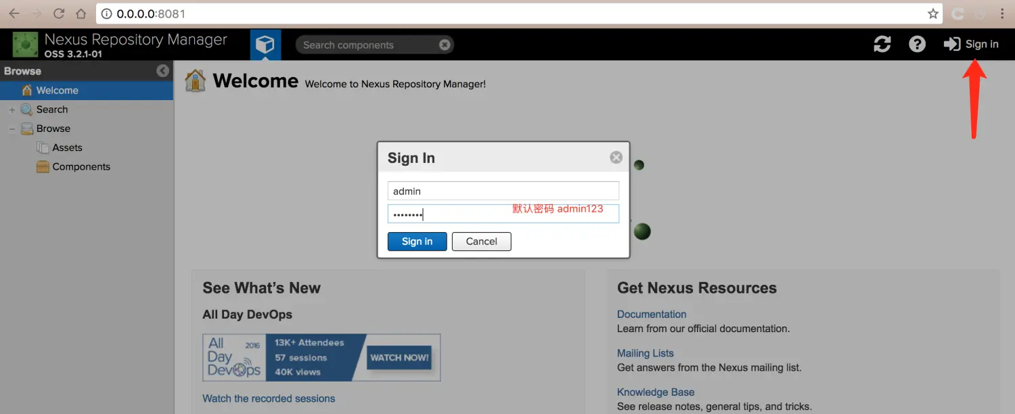Click the All Day DevOps banner
The height and width of the screenshot is (414, 1015).
pos(321,357)
